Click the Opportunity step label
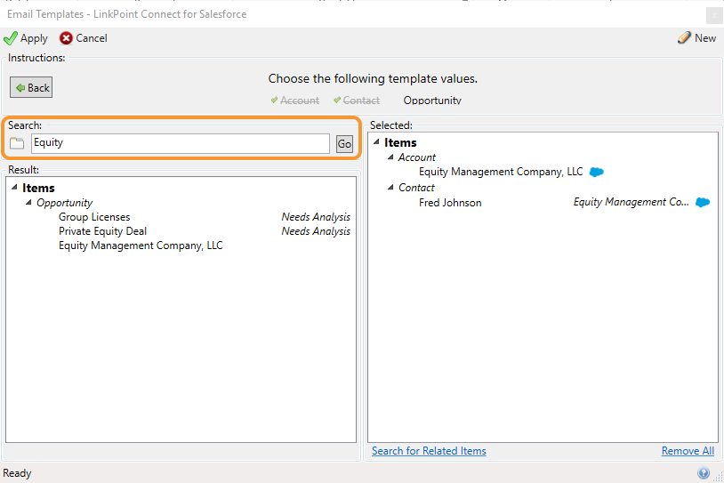Image resolution: width=724 pixels, height=483 pixels. coord(432,101)
